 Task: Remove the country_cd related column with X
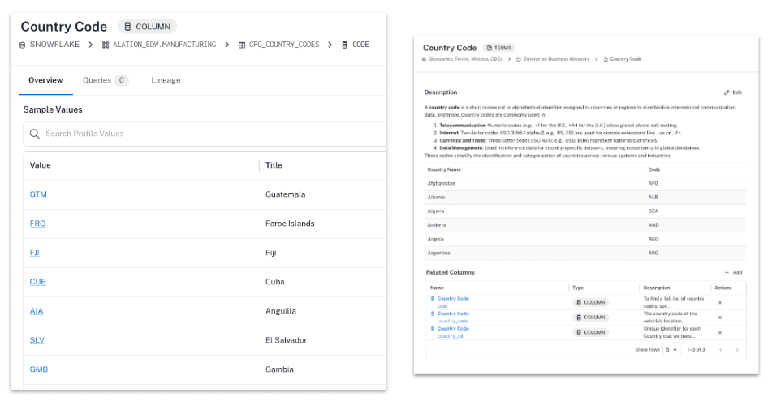[719, 332]
